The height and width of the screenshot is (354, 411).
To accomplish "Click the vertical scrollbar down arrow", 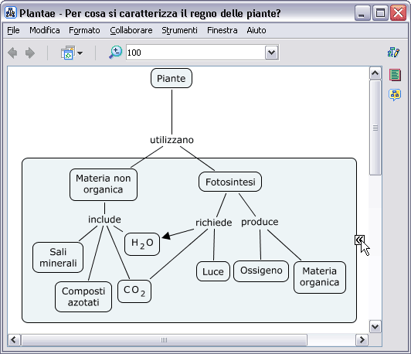I will [375, 327].
